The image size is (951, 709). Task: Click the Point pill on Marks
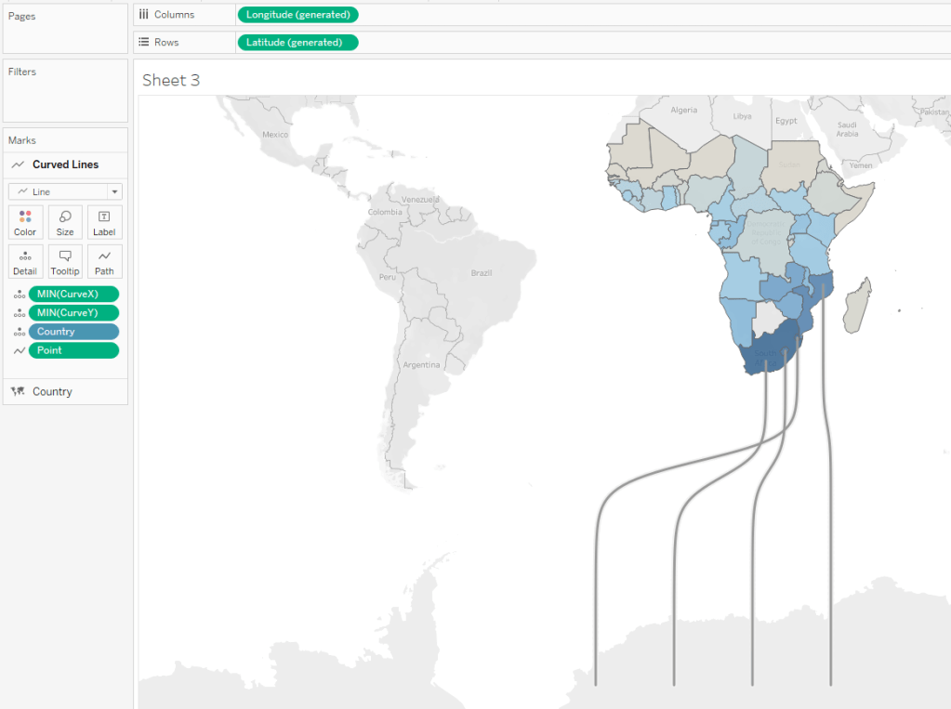coord(73,350)
